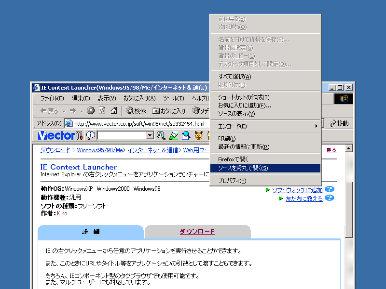Follow the ダウンロード breadcrumb link
The image size is (386, 289).
point(55,150)
